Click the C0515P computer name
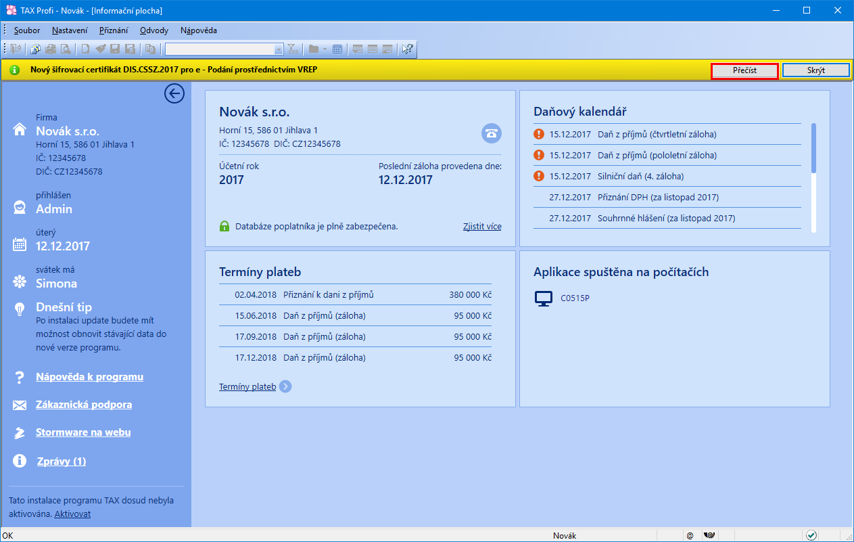This screenshot has width=854, height=542. pyautogui.click(x=575, y=298)
